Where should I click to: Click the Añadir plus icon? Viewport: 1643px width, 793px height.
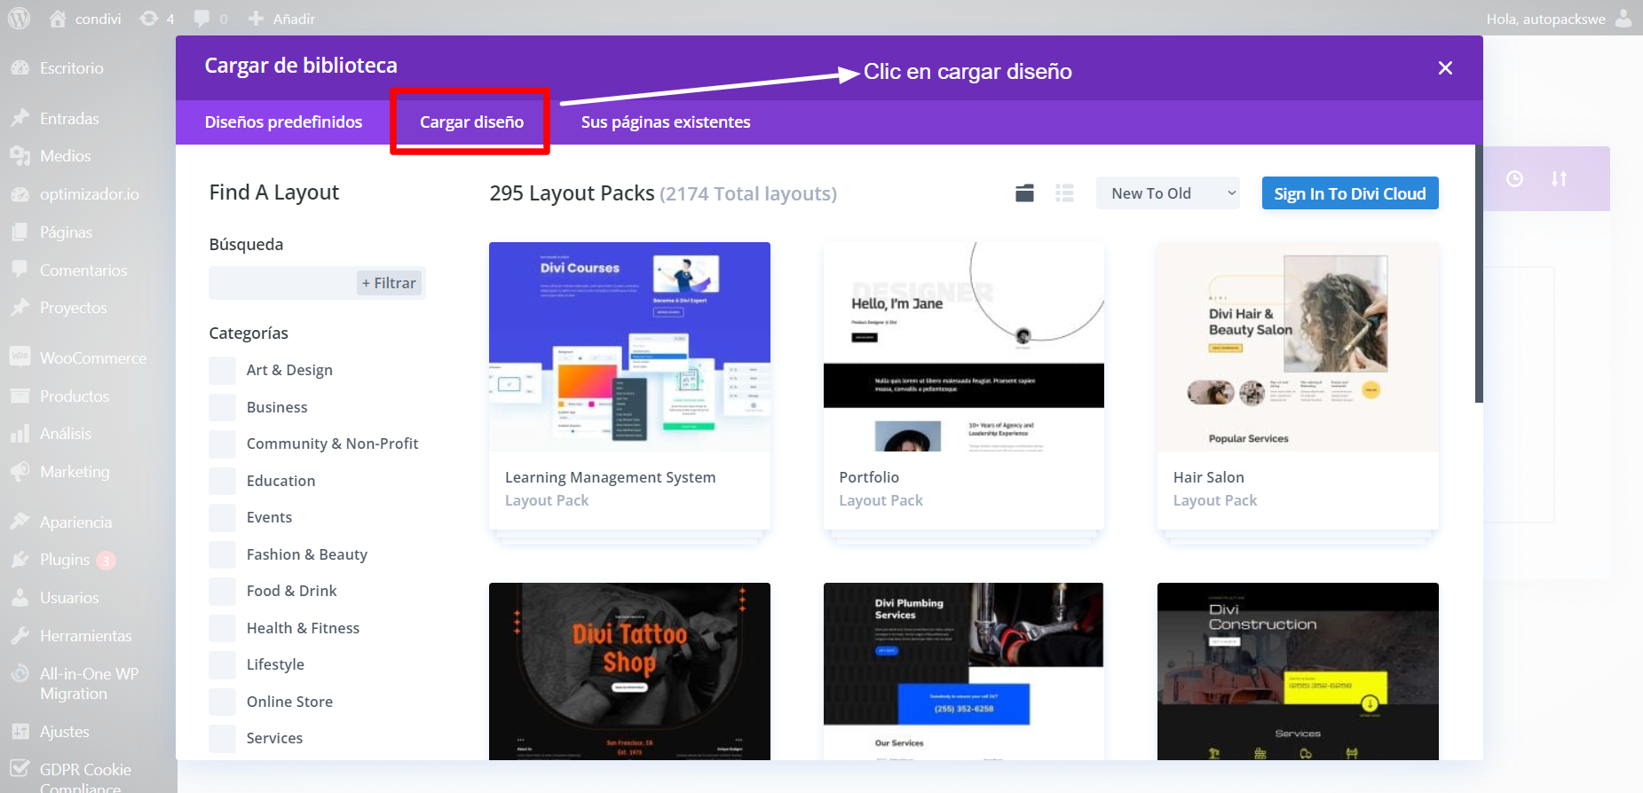click(x=256, y=19)
